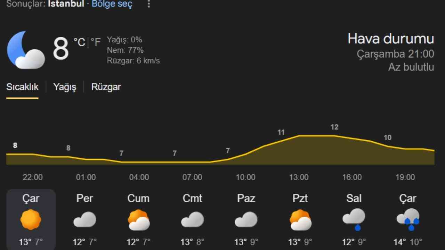Click partly sunny icon under Cum
Image resolution: width=445 pixels, height=250 pixels.
coord(139,220)
